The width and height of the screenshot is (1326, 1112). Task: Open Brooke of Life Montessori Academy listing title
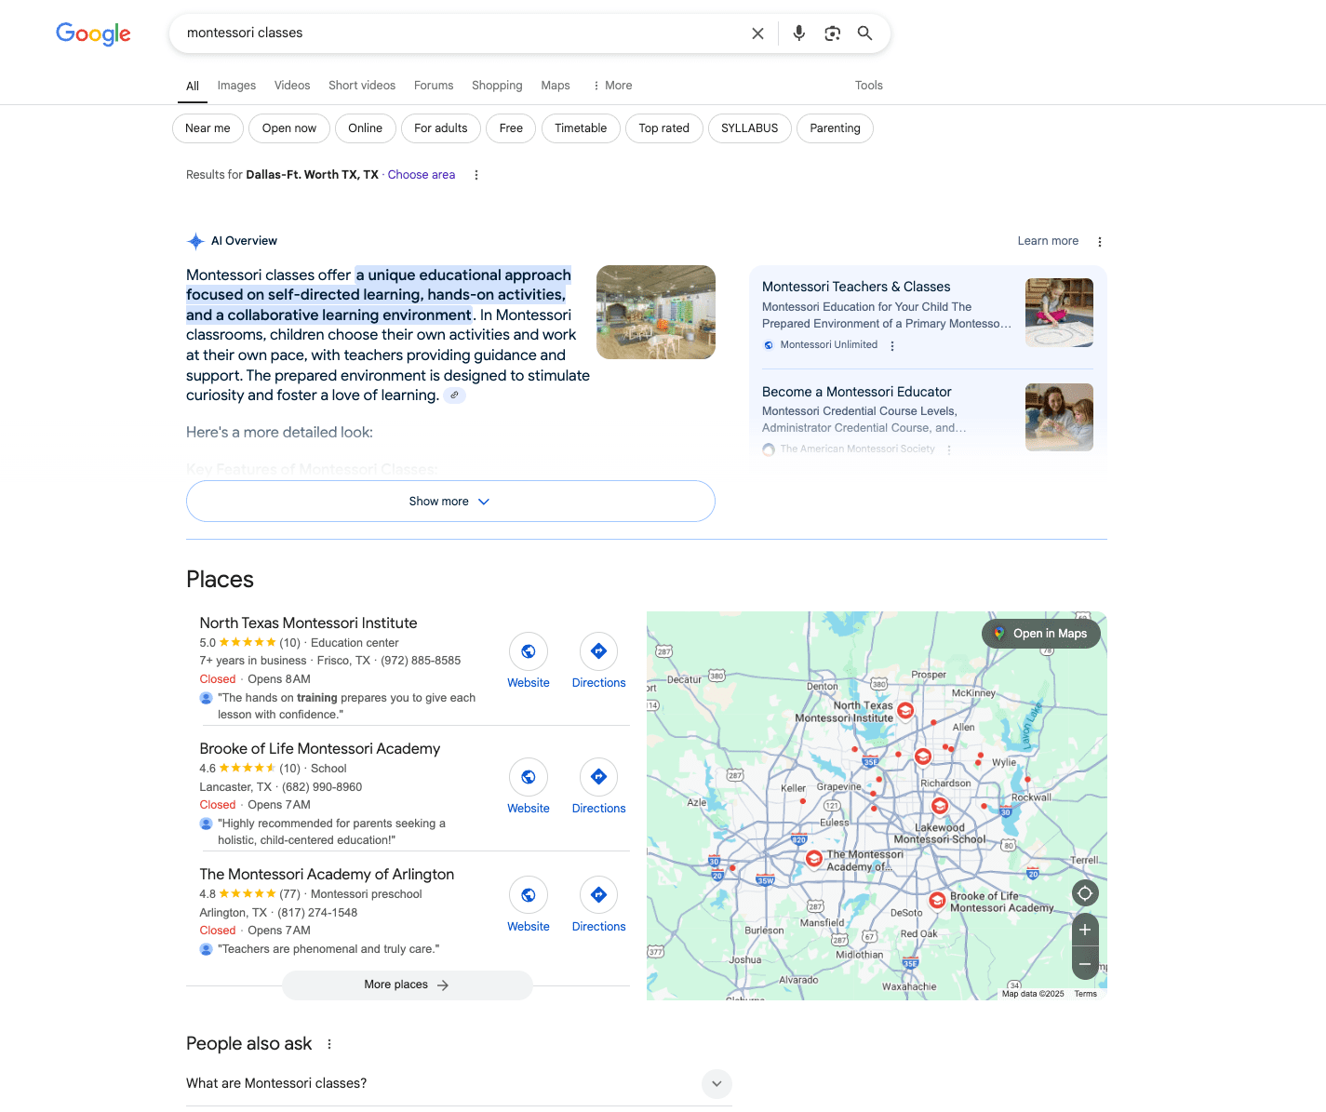320,749
